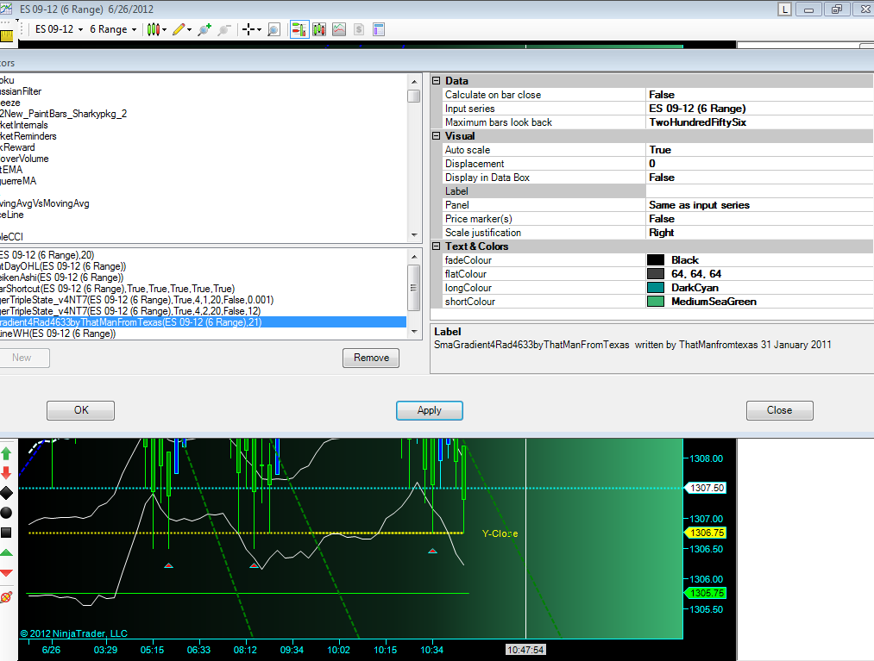Image resolution: width=874 pixels, height=661 pixels.
Task: Click the Auto scale True value
Action: 759,150
